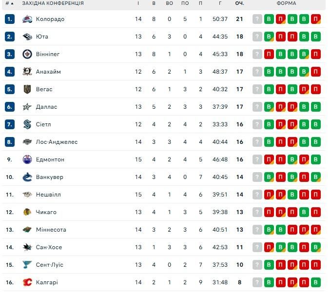Screen dimensions: 331x296
Task: Click the Edmonton Oilers logo
Action: [27, 160]
